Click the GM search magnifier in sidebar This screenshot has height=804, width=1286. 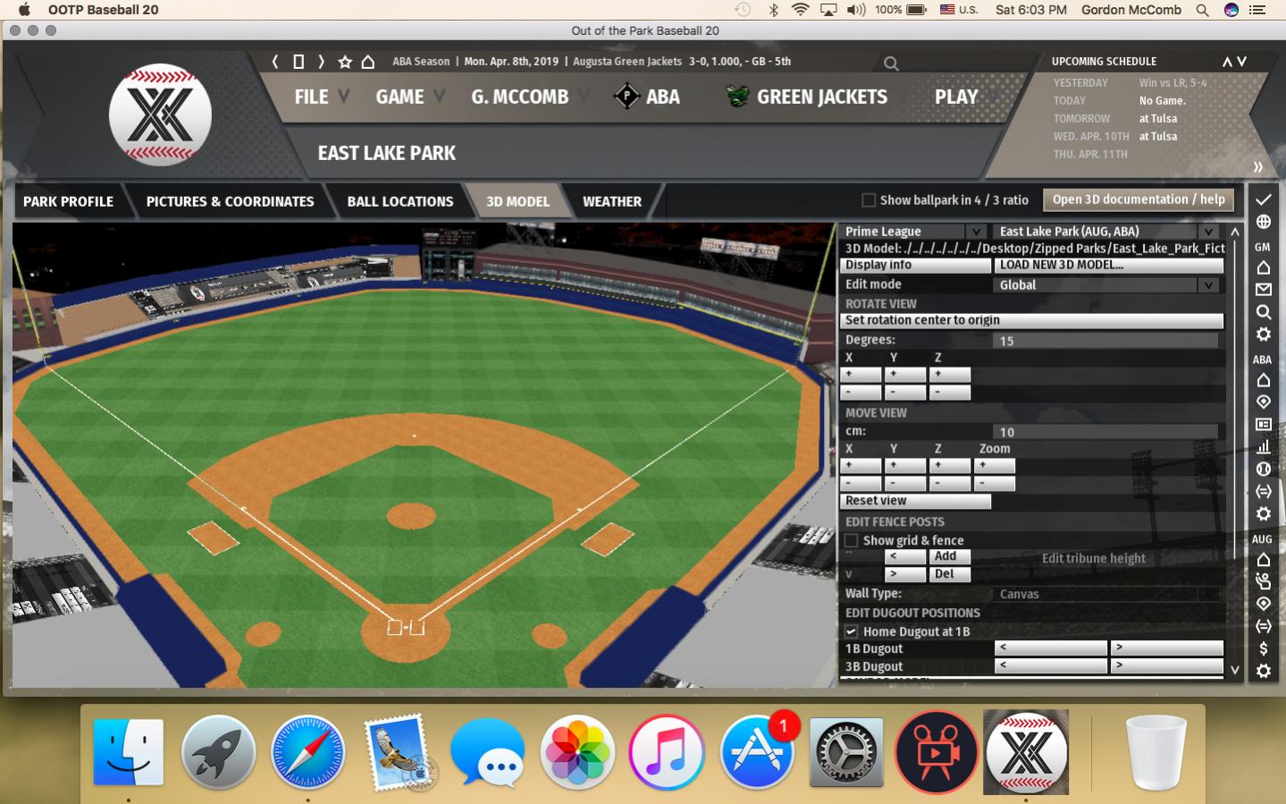pyautogui.click(x=1263, y=312)
